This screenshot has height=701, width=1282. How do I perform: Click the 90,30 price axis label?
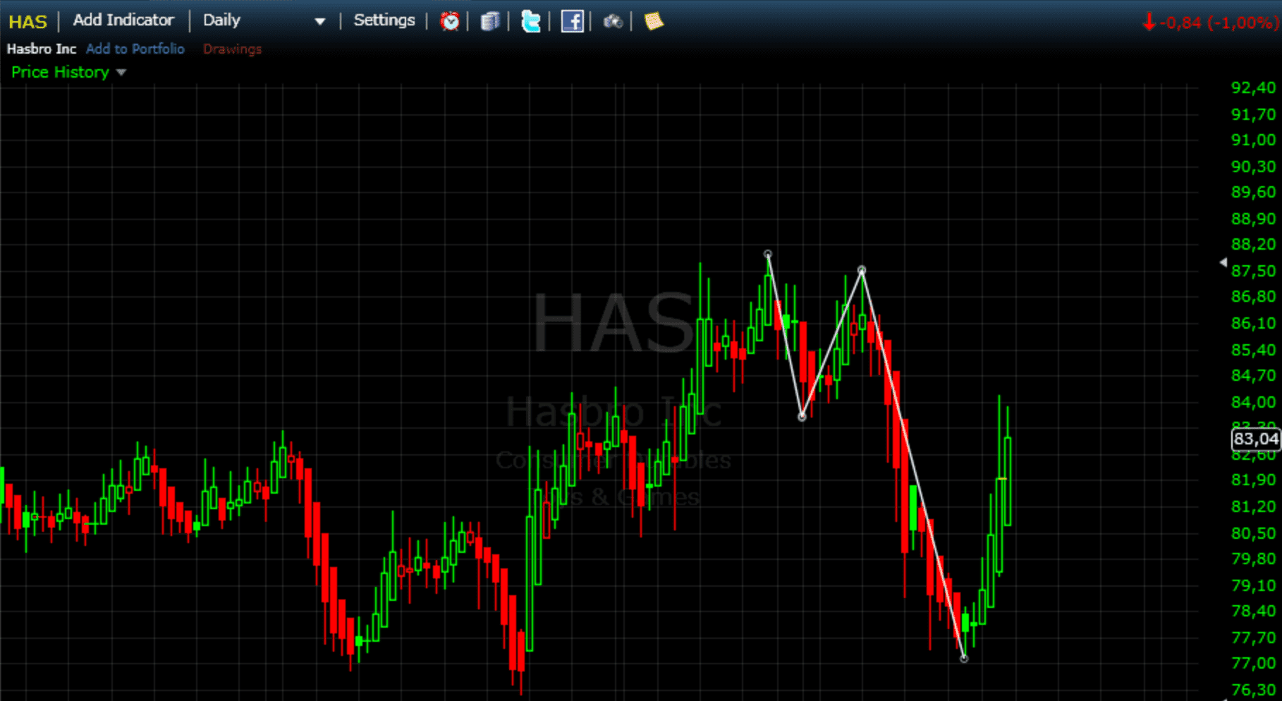click(1253, 166)
